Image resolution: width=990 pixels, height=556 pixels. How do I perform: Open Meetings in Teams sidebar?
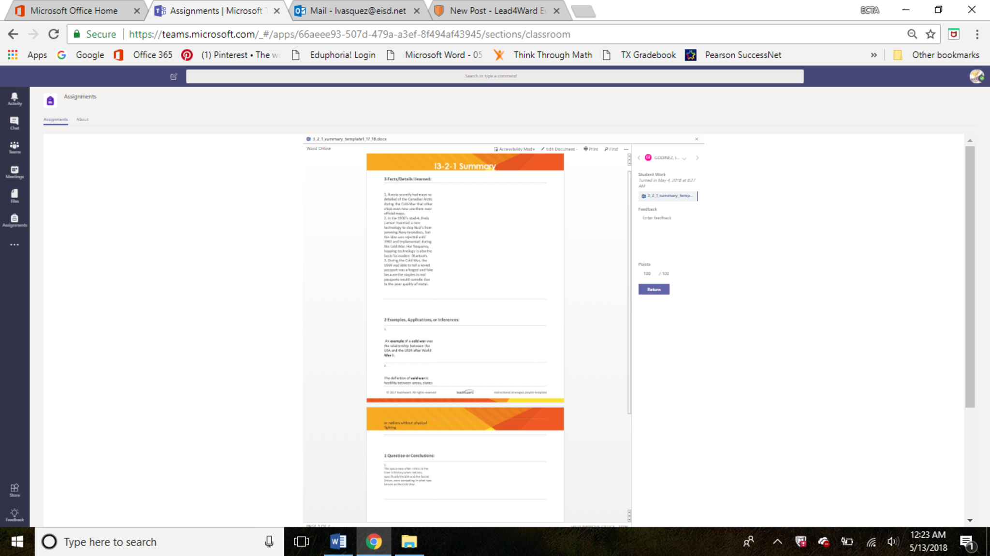(x=15, y=172)
